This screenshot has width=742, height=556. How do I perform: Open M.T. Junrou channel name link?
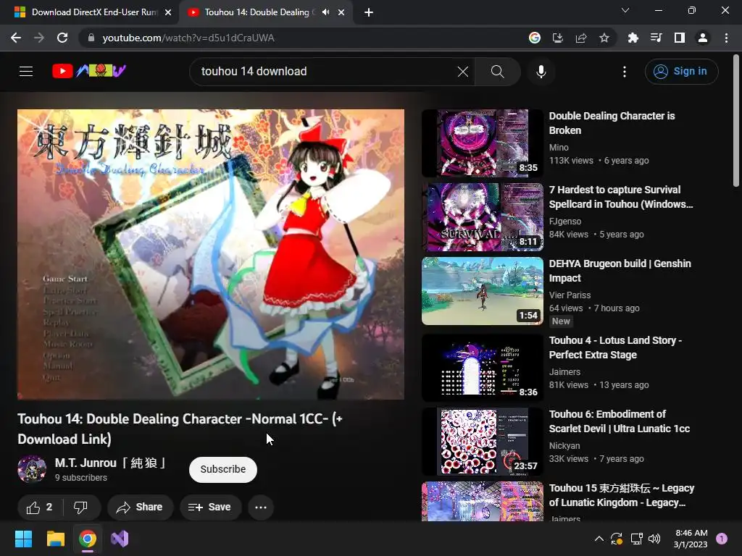pyautogui.click(x=110, y=463)
